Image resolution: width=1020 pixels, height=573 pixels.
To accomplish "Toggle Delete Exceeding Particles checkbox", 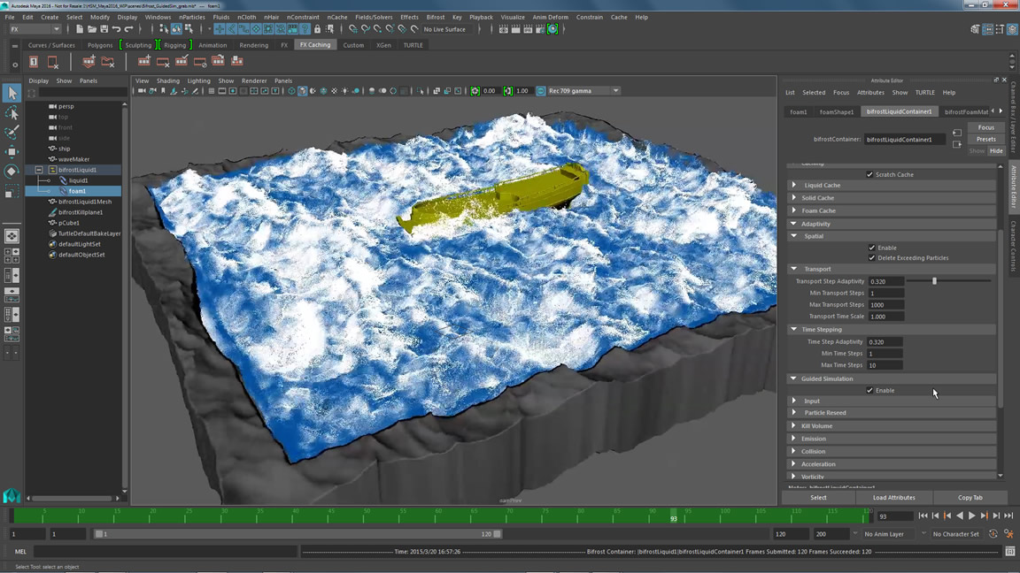I will (x=871, y=258).
